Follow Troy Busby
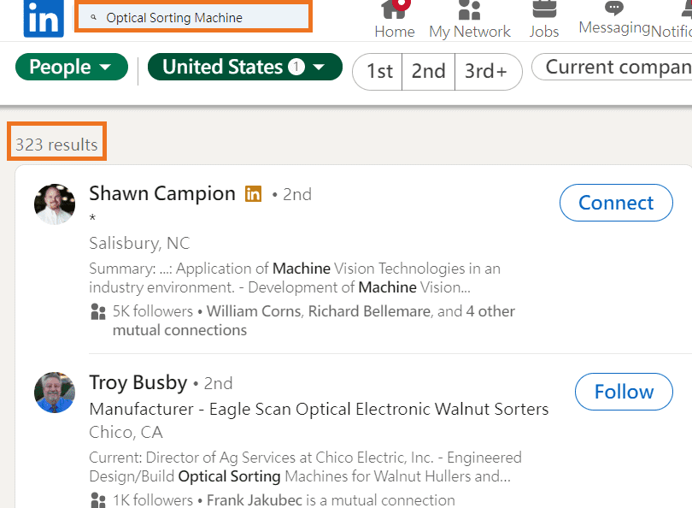 click(x=624, y=392)
